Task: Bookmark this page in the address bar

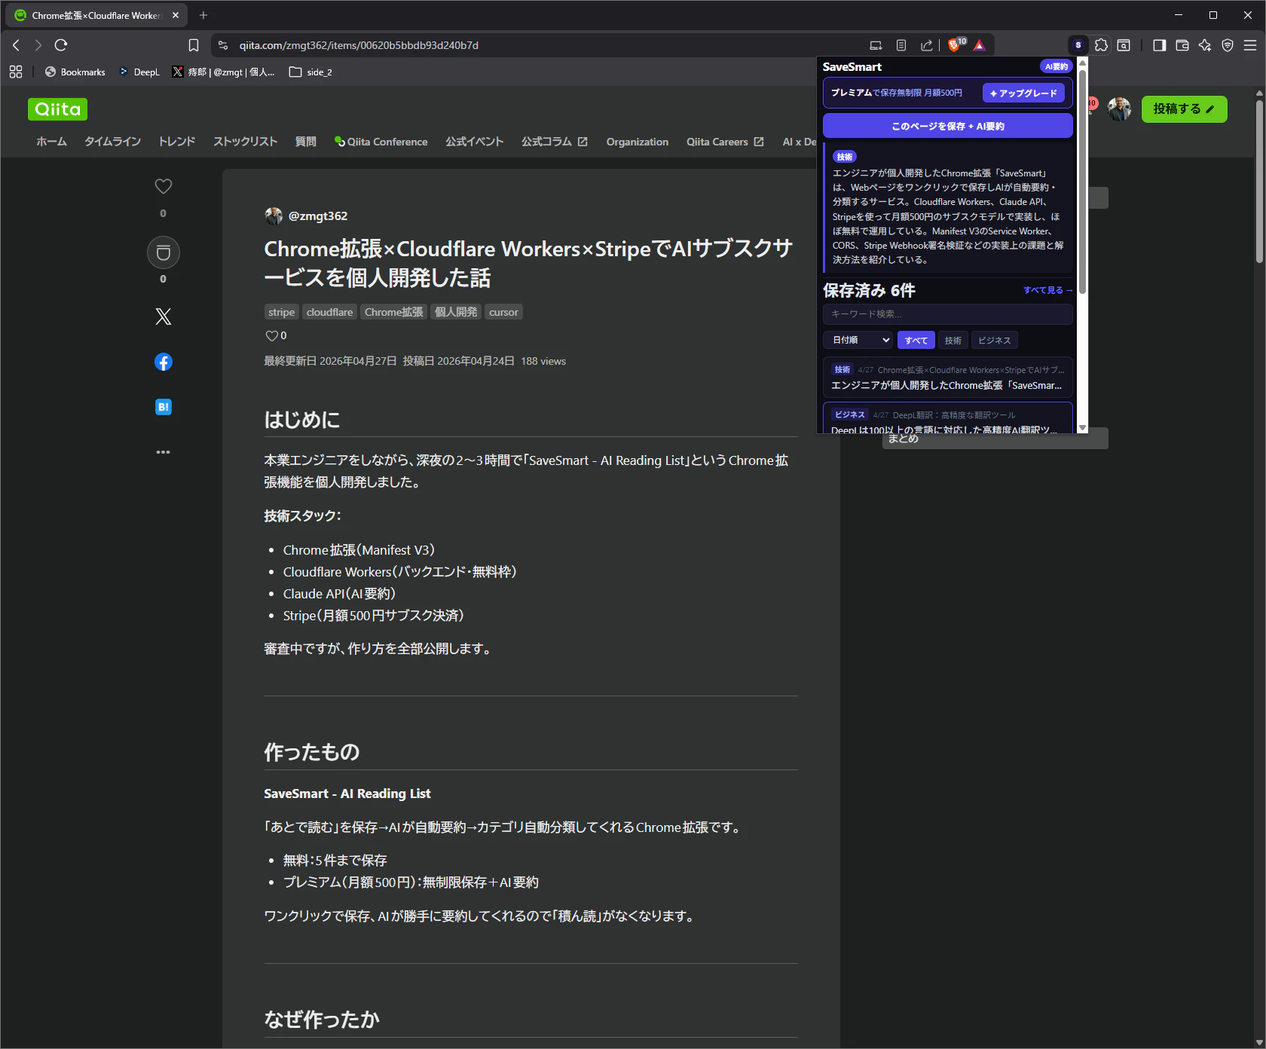Action: coord(194,45)
